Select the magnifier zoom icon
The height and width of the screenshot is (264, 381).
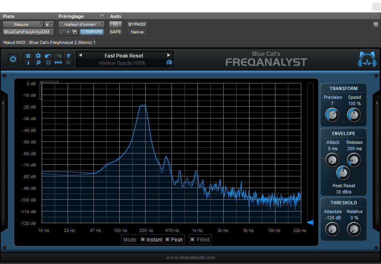pyautogui.click(x=38, y=63)
